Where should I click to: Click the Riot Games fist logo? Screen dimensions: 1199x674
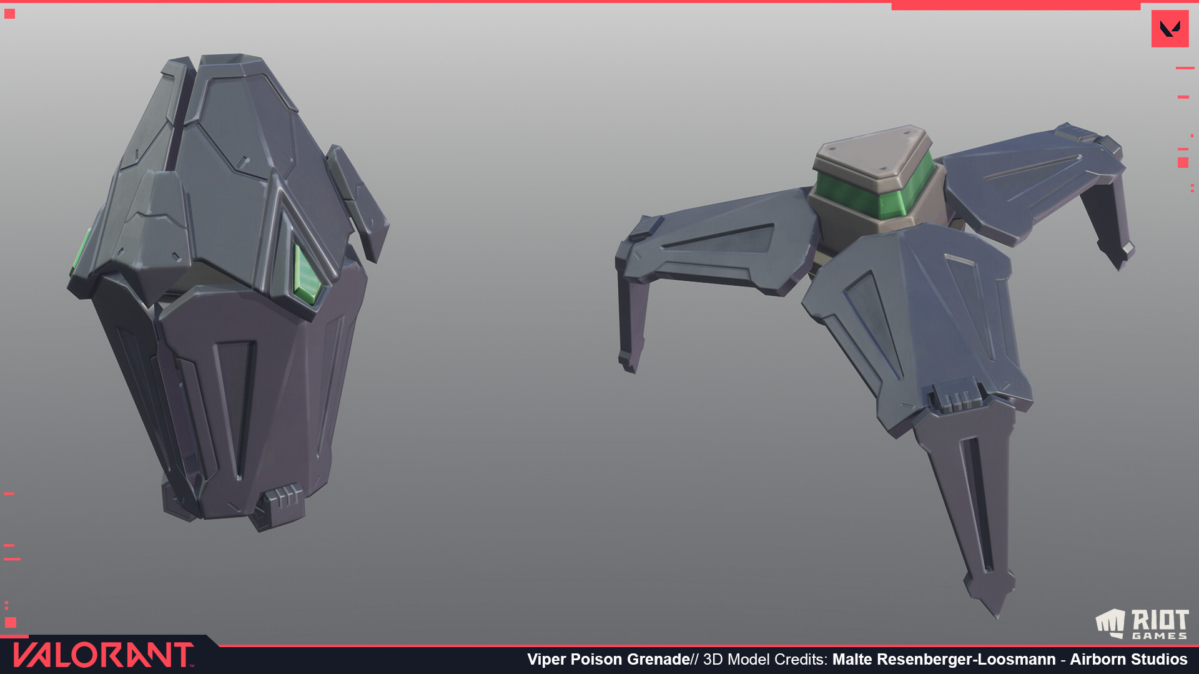point(1111,623)
